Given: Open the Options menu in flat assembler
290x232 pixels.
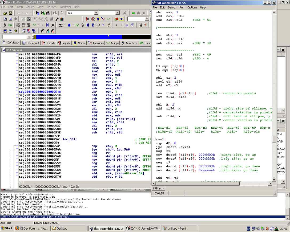Looking at the screenshot, I should (x=192, y=7).
